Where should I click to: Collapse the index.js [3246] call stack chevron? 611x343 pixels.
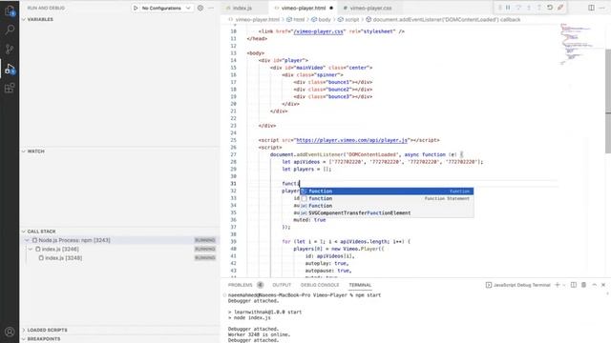coord(31,249)
